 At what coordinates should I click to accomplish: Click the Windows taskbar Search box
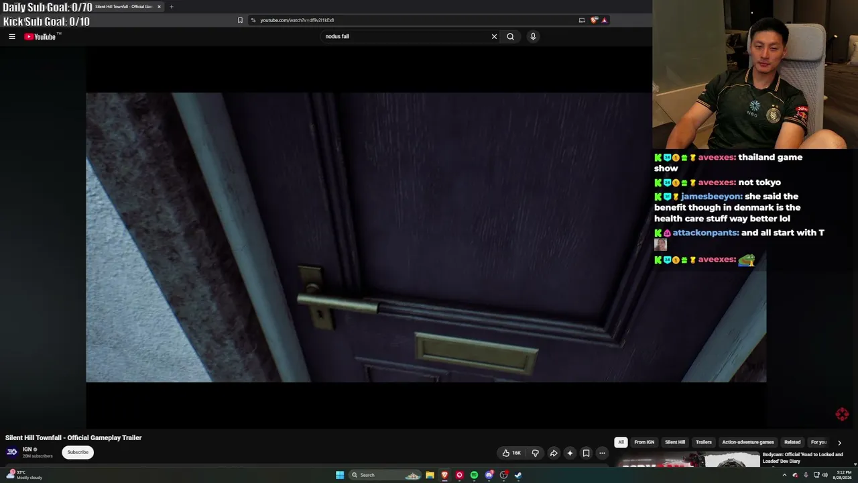385,475
